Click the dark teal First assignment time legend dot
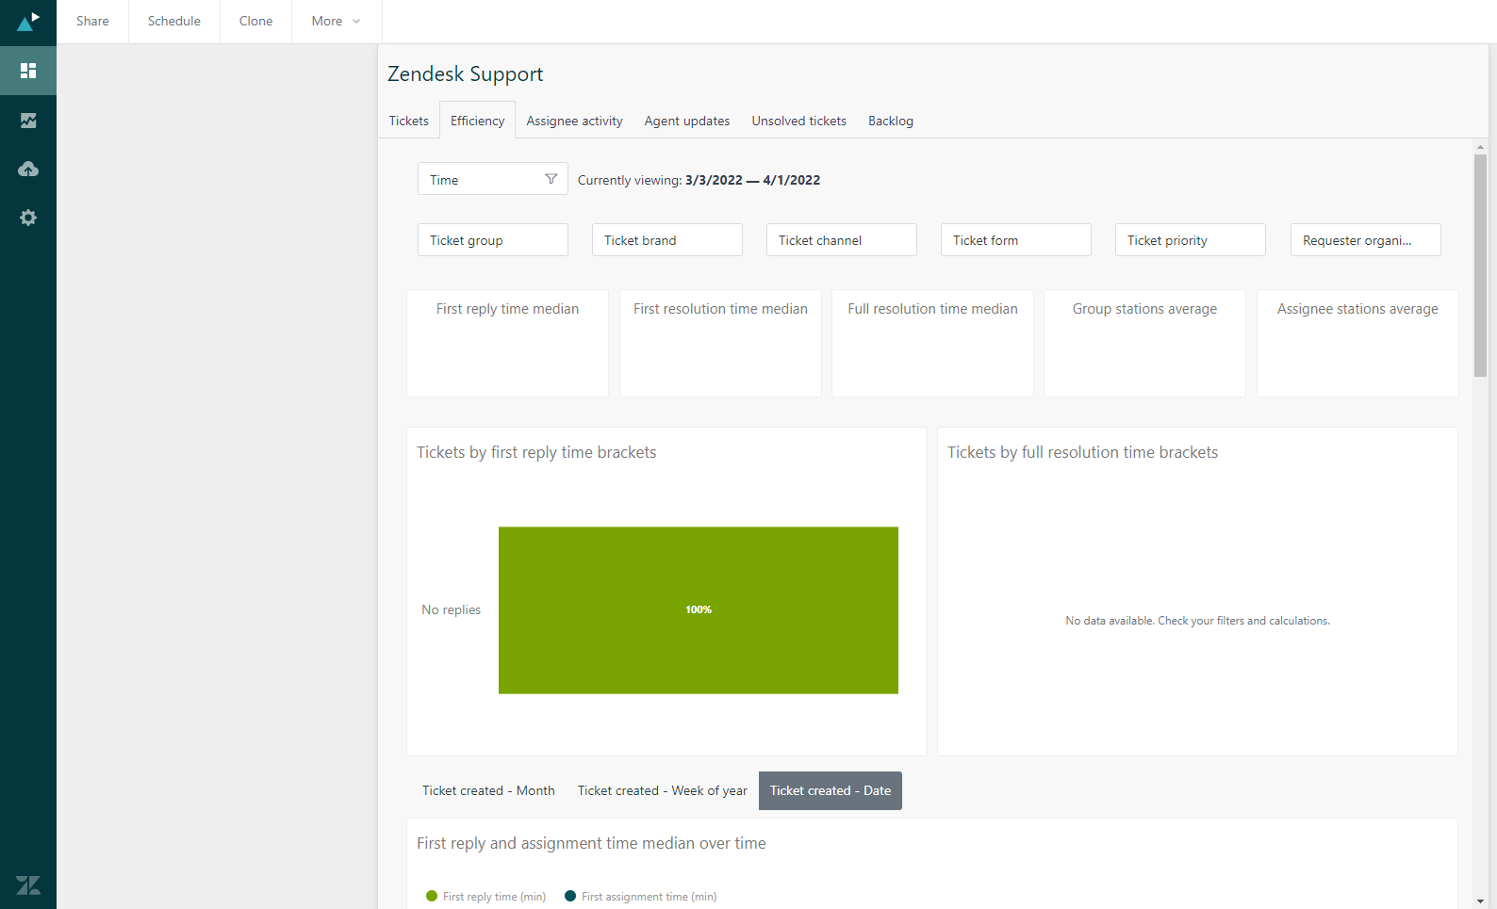 [x=570, y=896]
